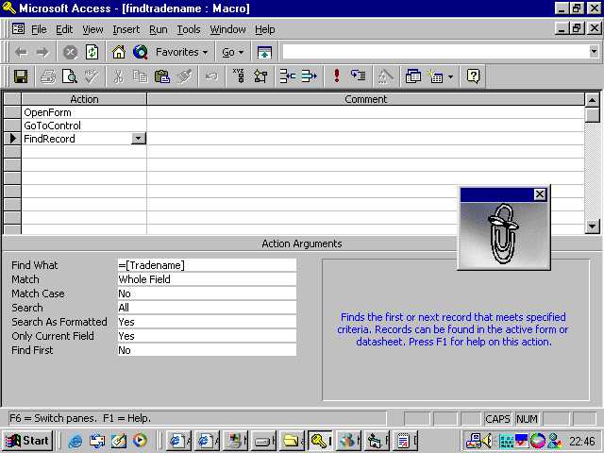Toggle the Macro Names column icon

click(x=239, y=76)
